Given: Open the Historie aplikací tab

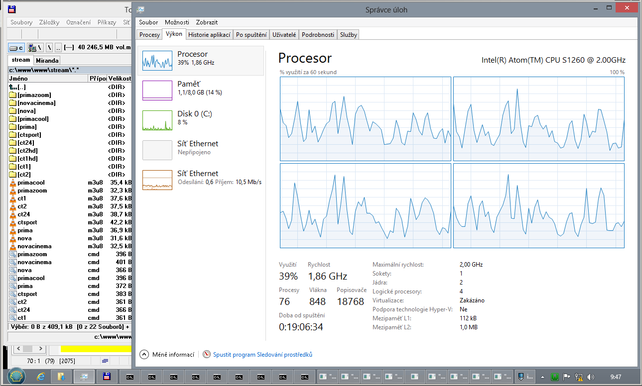Looking at the screenshot, I should tap(209, 35).
